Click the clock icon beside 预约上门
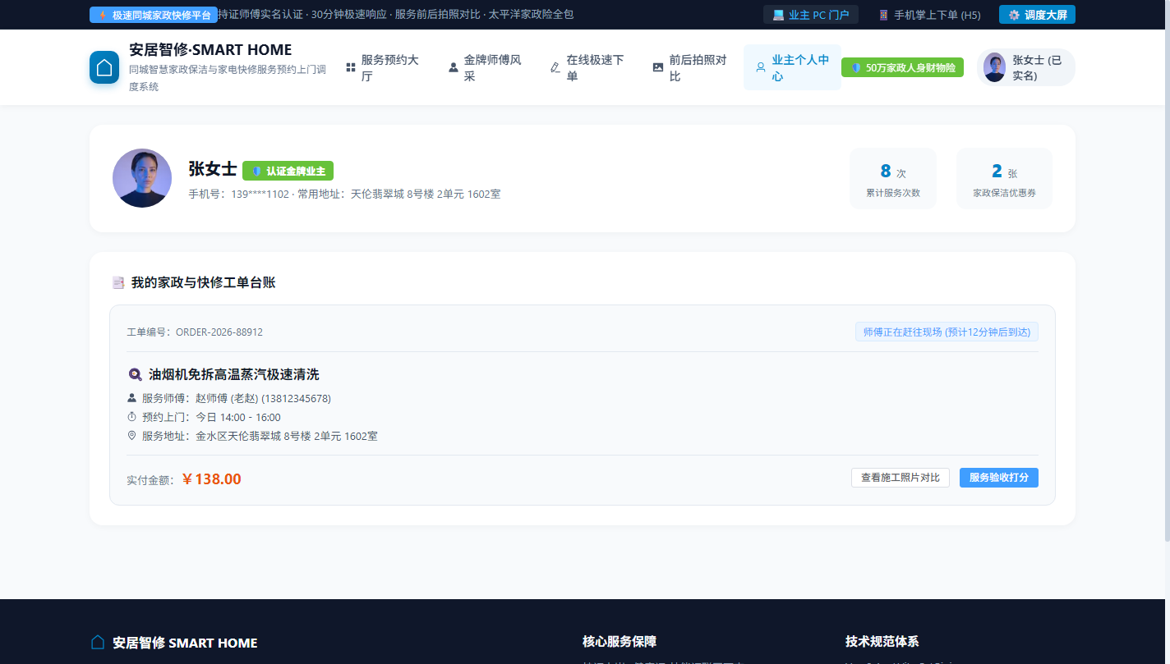Screen dimensions: 1170x664 [x=132, y=417]
